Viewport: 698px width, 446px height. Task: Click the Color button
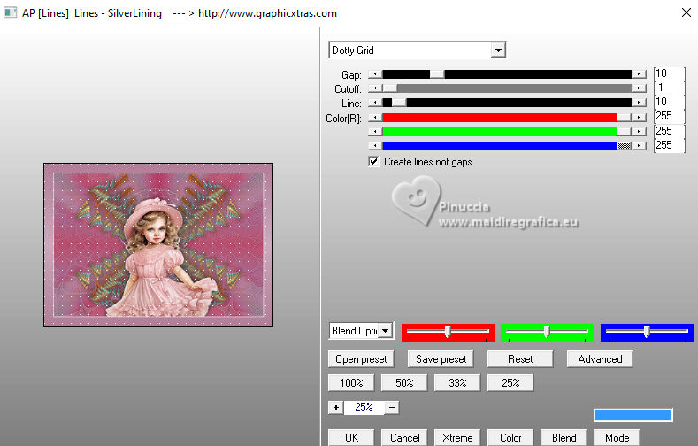(x=510, y=437)
